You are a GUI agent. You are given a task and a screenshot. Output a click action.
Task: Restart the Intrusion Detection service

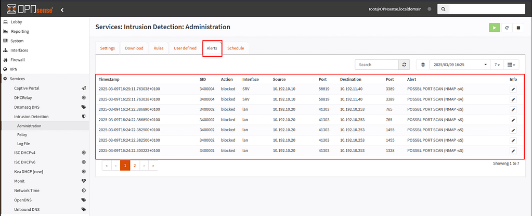point(507,28)
